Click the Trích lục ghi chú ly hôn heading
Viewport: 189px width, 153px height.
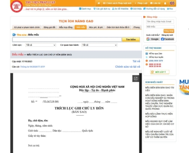79,108
